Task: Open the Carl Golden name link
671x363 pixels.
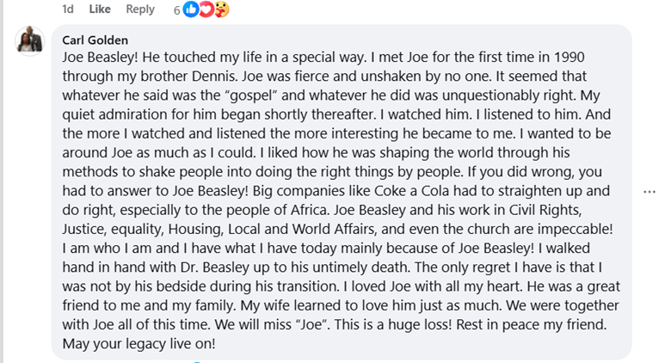Action: [95, 40]
